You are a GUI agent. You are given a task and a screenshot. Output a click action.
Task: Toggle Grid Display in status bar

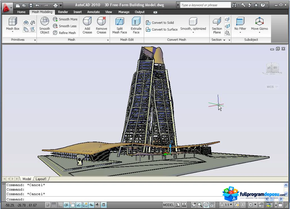[x=54, y=205]
